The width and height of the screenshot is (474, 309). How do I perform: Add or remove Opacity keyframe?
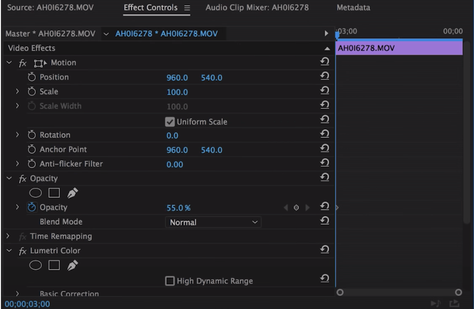point(296,208)
